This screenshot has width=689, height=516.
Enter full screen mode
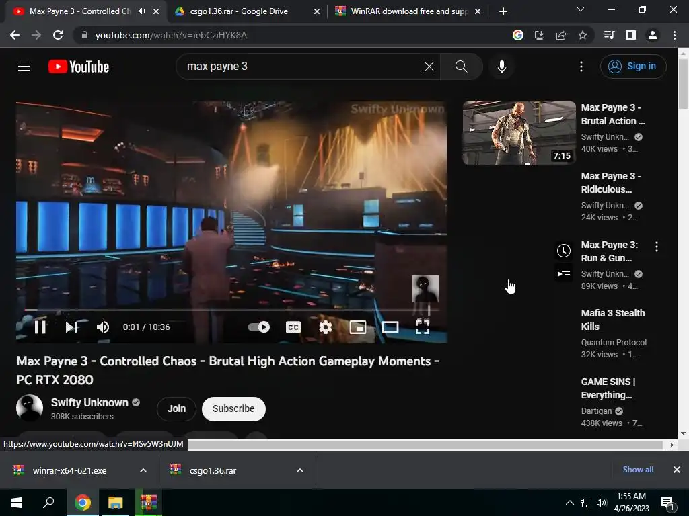pyautogui.click(x=423, y=327)
